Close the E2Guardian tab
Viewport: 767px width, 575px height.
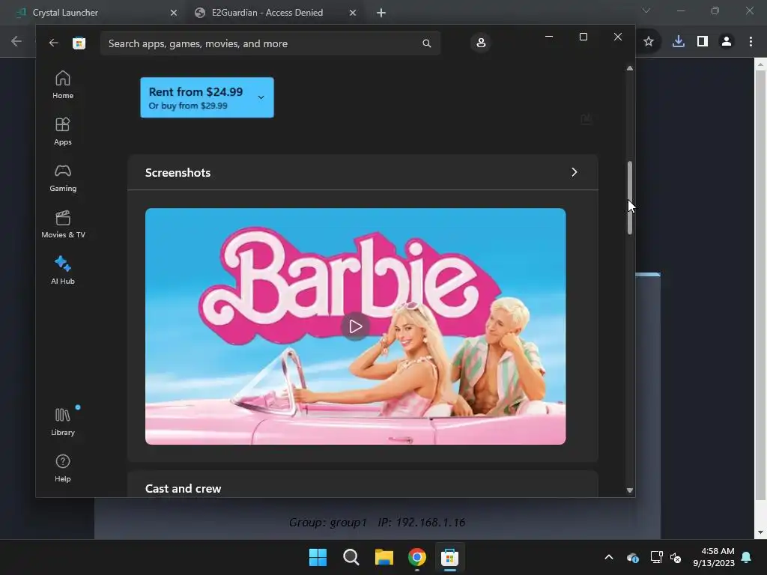tap(353, 13)
